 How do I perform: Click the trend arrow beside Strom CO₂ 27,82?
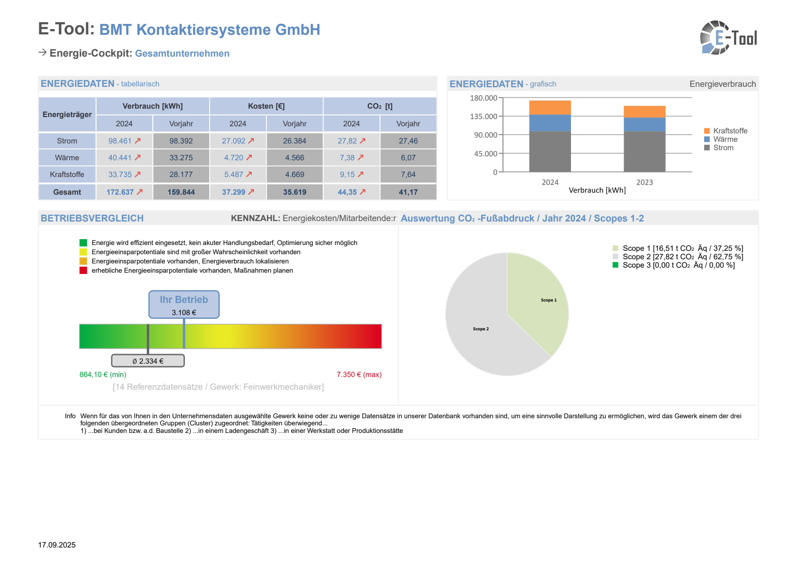point(363,141)
